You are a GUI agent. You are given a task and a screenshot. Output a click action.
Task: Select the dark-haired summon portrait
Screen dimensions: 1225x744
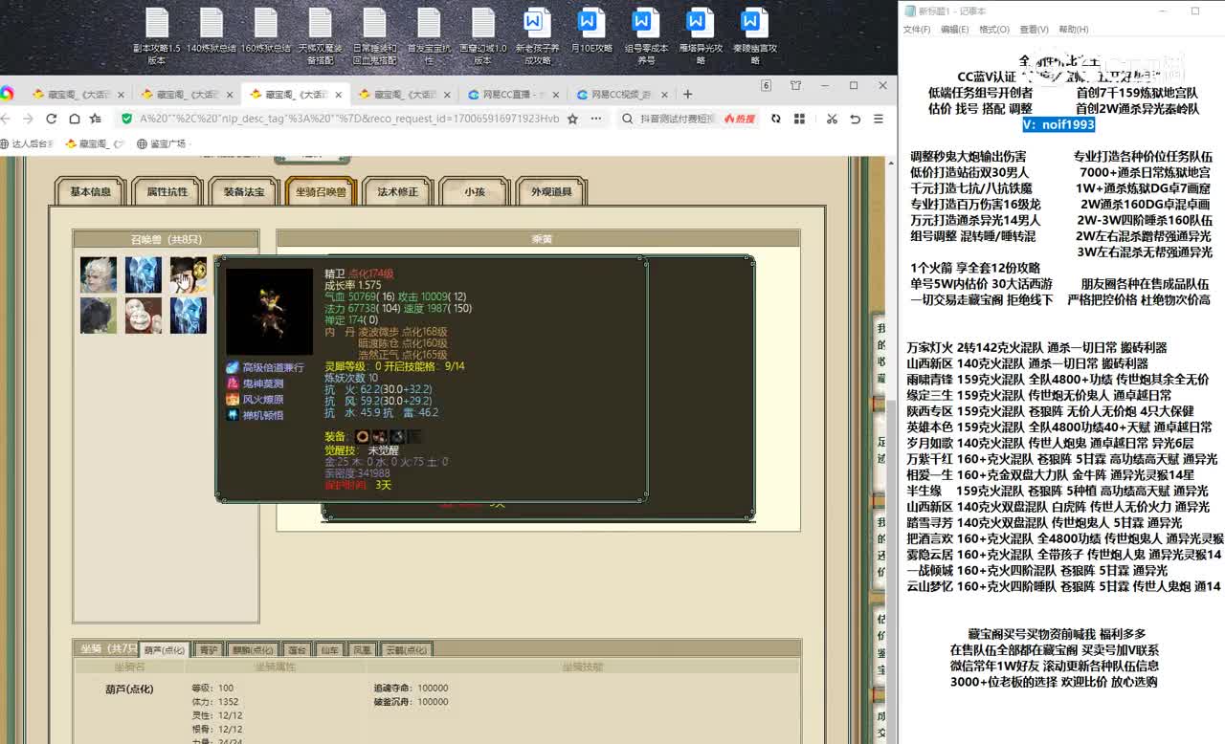[99, 316]
